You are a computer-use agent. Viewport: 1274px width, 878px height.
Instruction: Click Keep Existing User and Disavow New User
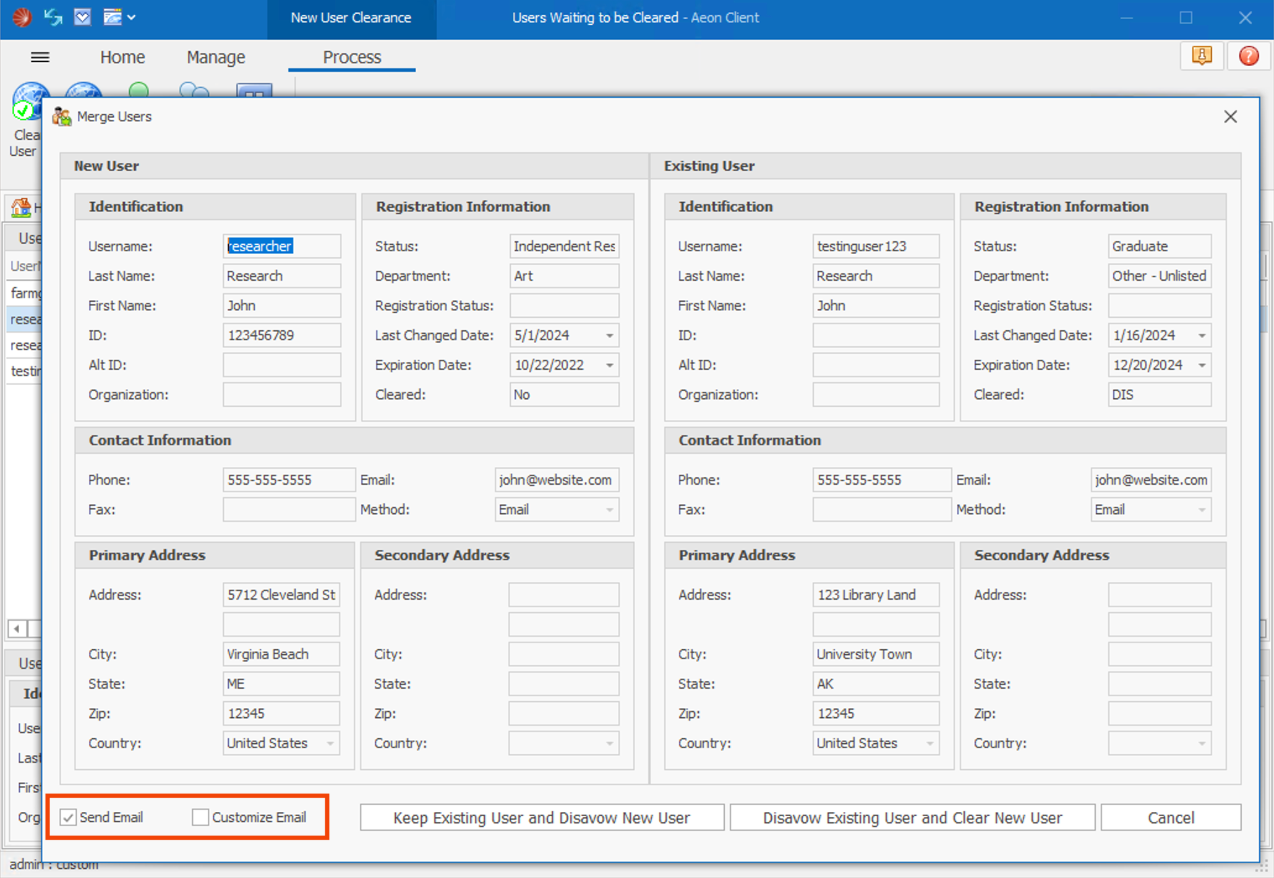coord(542,817)
